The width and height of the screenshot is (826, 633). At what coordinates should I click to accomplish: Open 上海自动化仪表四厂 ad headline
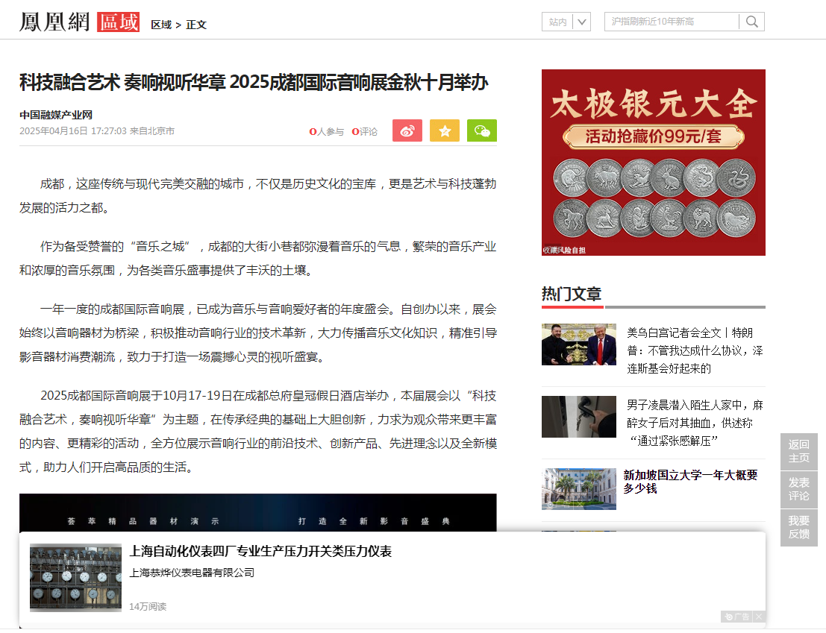tap(260, 552)
